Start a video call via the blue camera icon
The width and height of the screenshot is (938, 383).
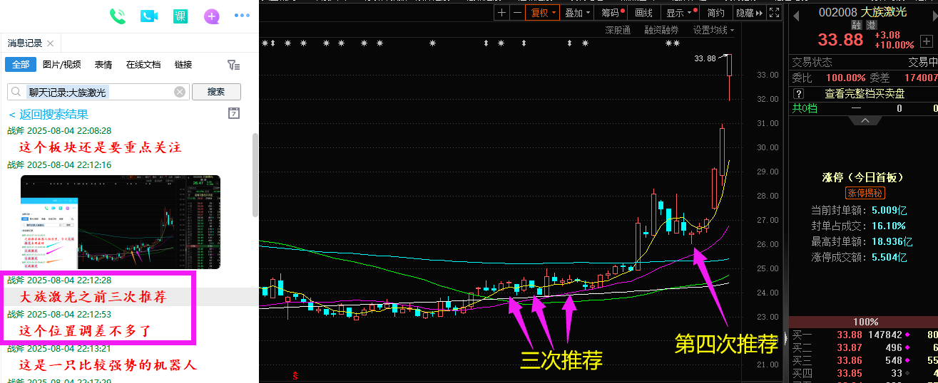[149, 16]
